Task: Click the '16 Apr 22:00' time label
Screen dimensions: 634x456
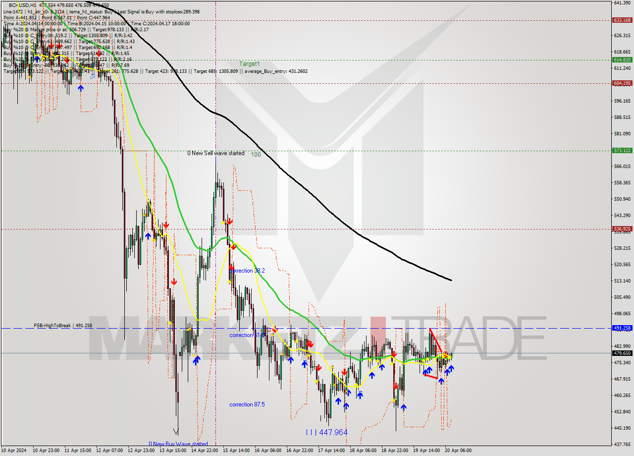Action: tap(299, 451)
